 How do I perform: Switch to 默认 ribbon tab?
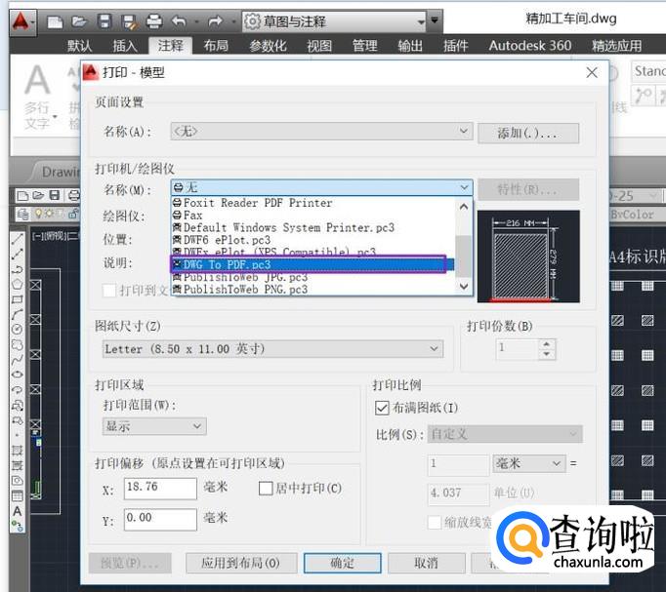pyautogui.click(x=79, y=46)
